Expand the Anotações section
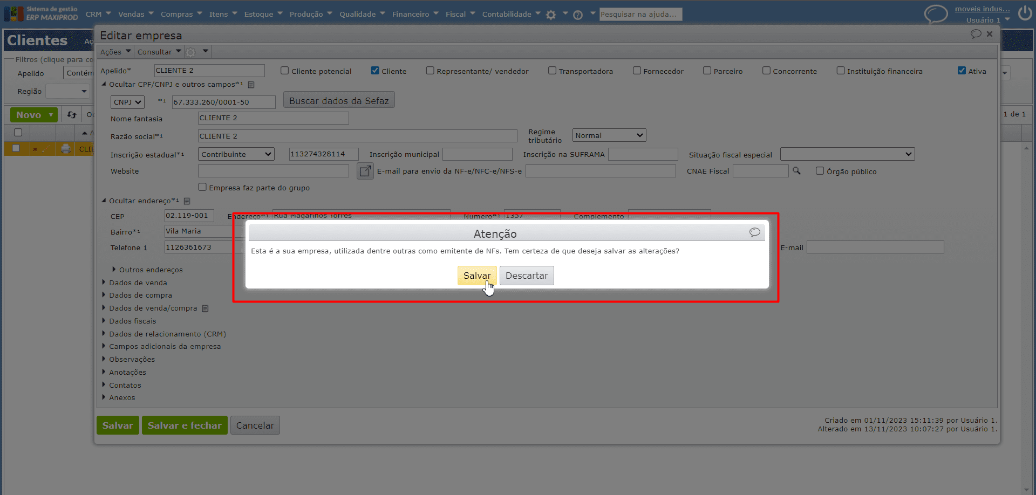Viewport: 1036px width, 495px height. coord(124,373)
